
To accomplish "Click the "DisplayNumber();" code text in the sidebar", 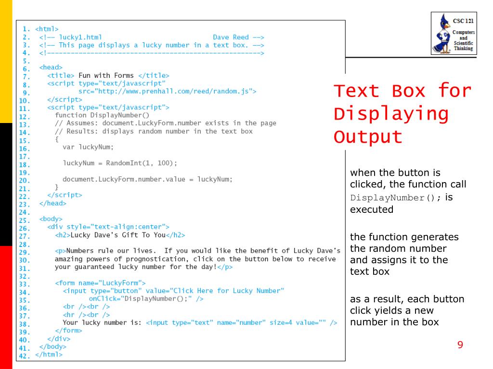I will [396, 197].
